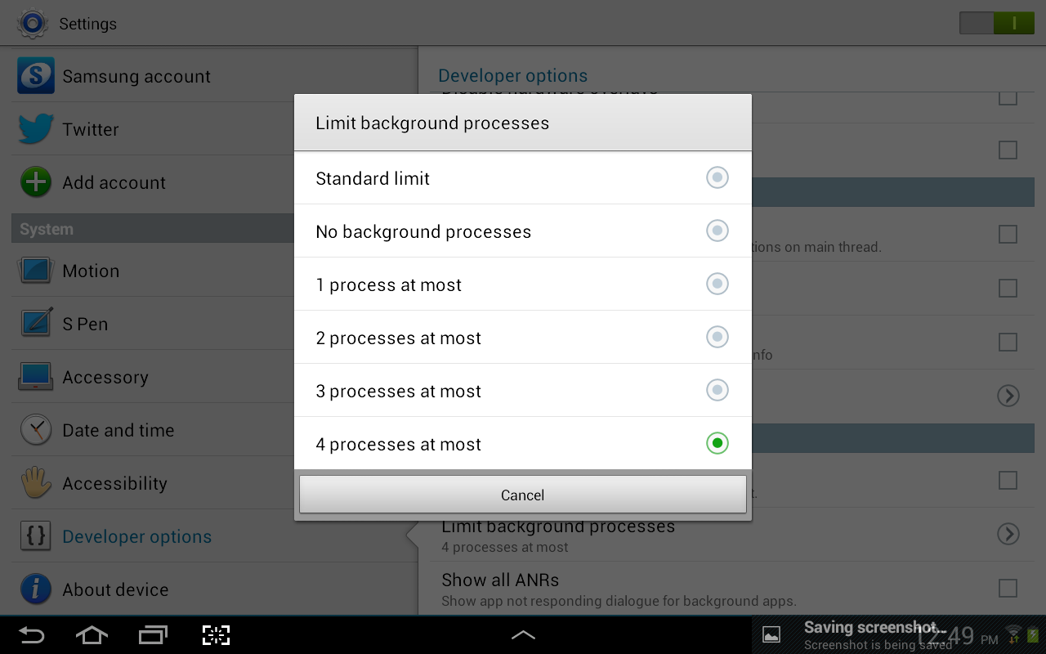Expand the navigation bar arrow handle
Screen dimensions: 1046x654
523,634
